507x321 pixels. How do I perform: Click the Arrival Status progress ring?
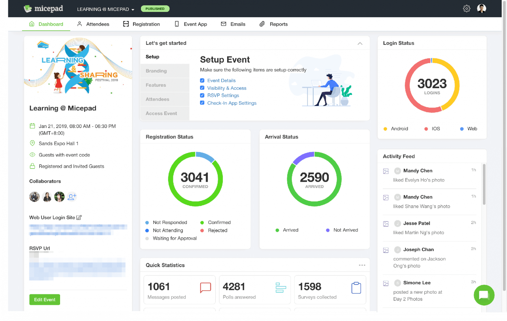pos(314,179)
